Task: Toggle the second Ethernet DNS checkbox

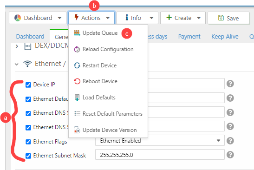Action: point(28,128)
